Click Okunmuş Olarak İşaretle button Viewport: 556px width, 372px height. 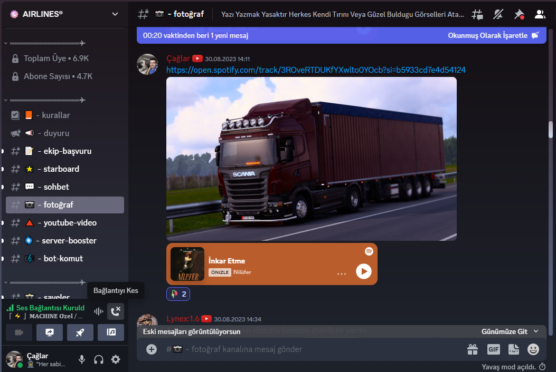tap(493, 35)
